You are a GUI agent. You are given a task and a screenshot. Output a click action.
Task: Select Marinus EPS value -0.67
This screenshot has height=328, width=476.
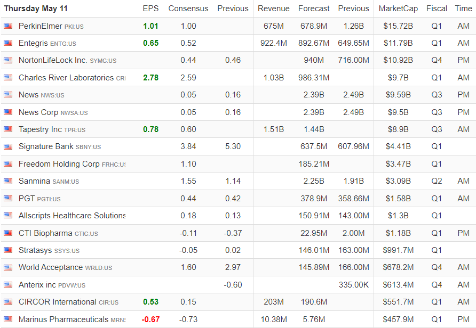coord(150,319)
